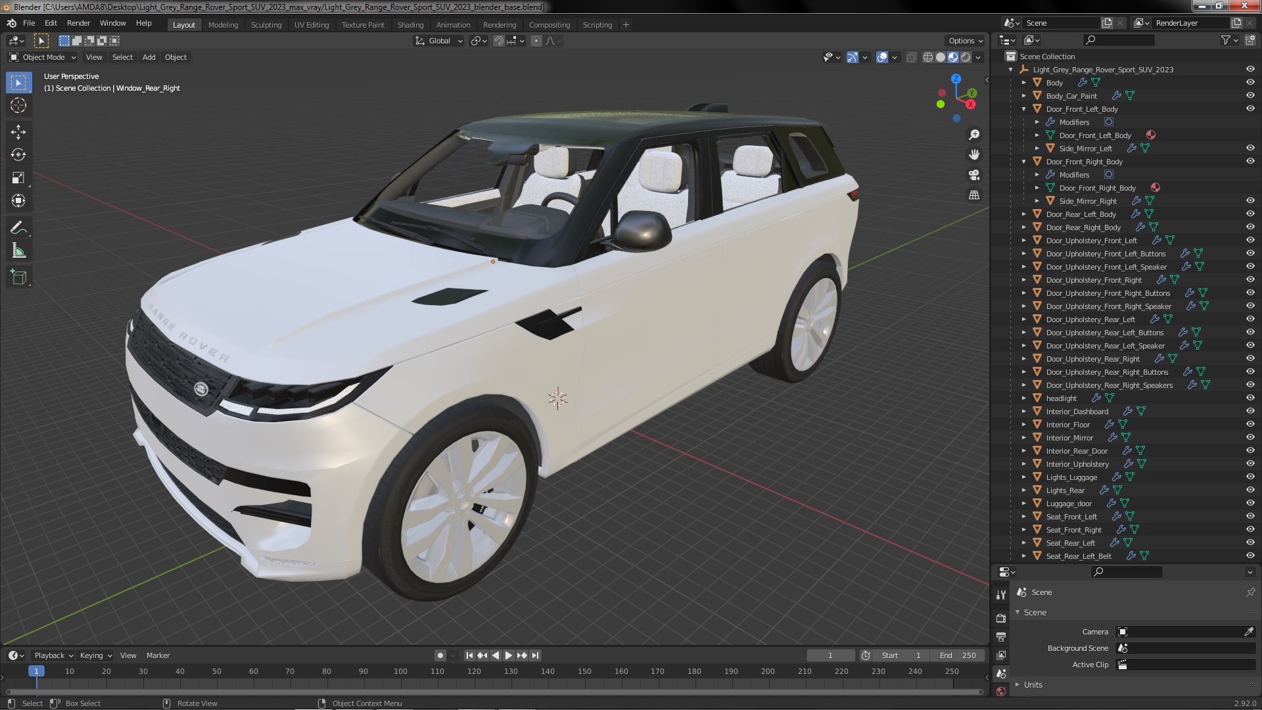Switch to the Modeling workspace tab
The width and height of the screenshot is (1262, 710).
coord(223,25)
